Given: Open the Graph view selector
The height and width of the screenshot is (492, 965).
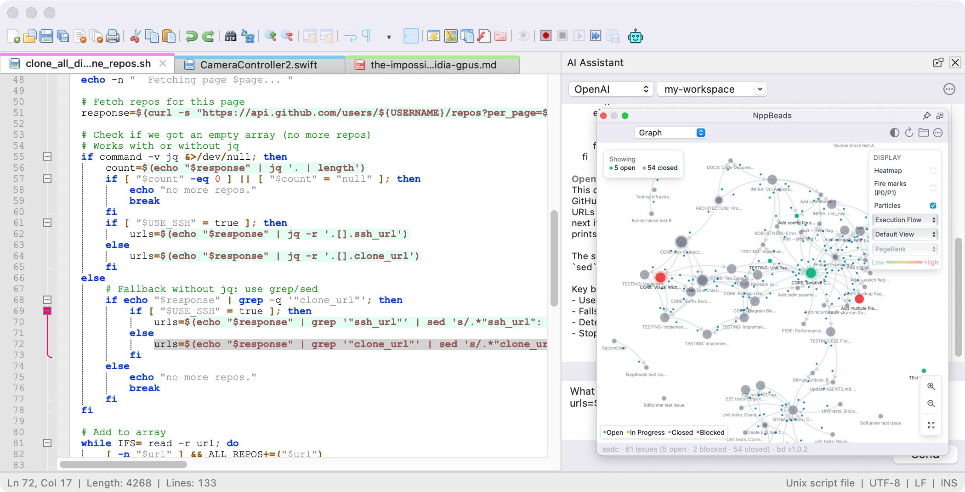Looking at the screenshot, I should pyautogui.click(x=670, y=133).
